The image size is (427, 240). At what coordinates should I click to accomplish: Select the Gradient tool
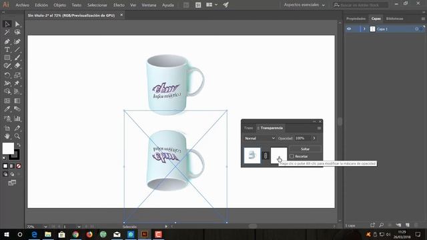[x=17, y=101]
